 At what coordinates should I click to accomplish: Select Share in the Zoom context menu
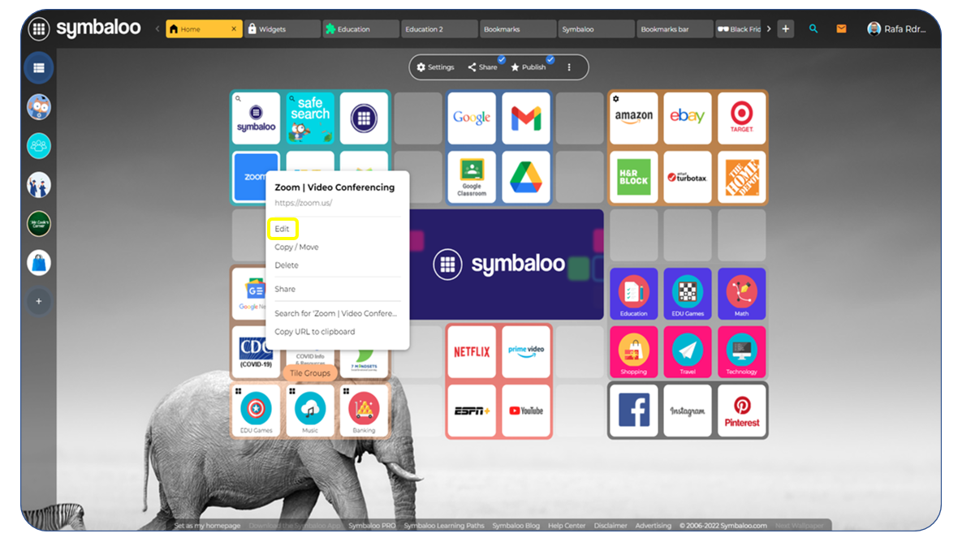285,290
